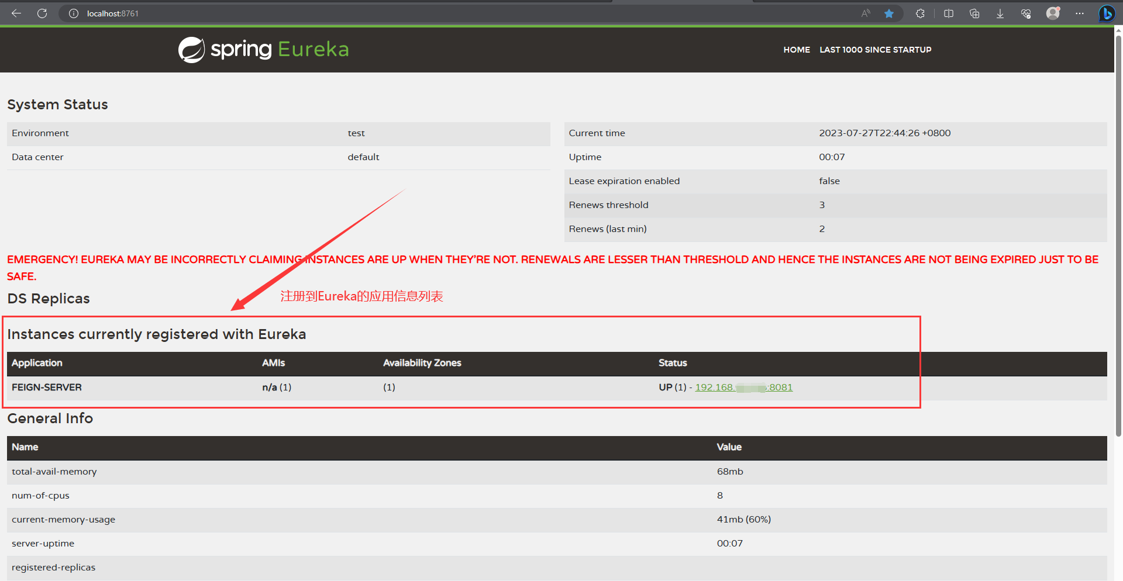Click the System Status heading

pos(57,105)
